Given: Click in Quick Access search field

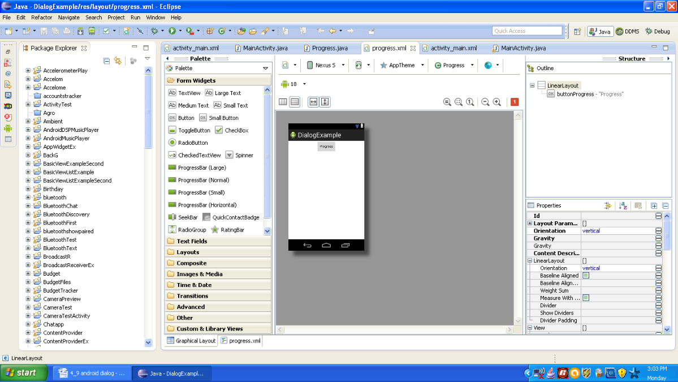Looking at the screenshot, I should [526, 31].
